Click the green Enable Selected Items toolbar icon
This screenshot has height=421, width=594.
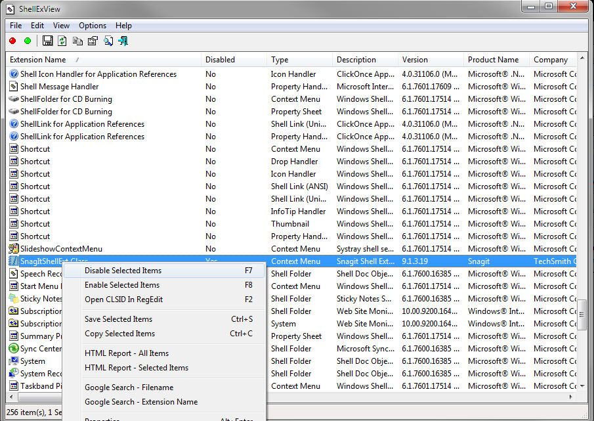coord(28,41)
